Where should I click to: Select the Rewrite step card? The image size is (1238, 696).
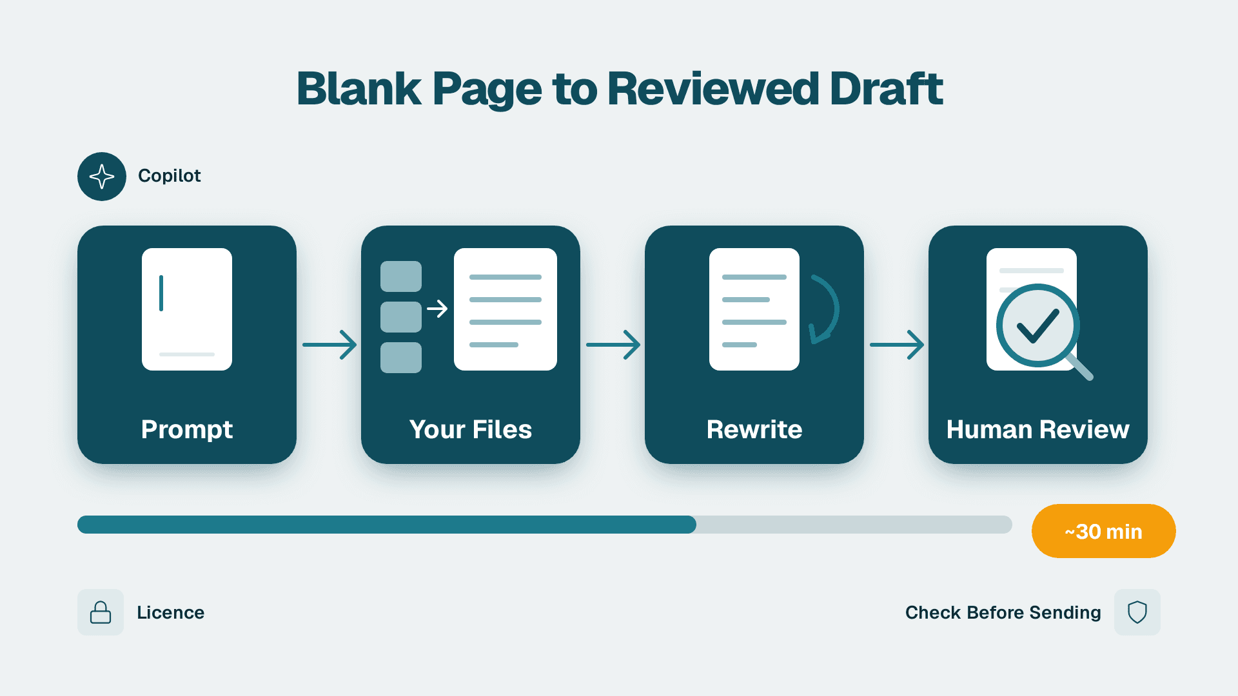tap(754, 344)
